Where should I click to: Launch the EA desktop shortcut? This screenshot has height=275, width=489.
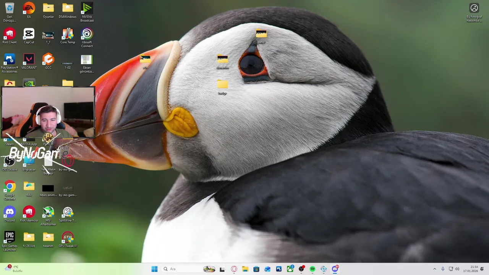[x=29, y=10]
